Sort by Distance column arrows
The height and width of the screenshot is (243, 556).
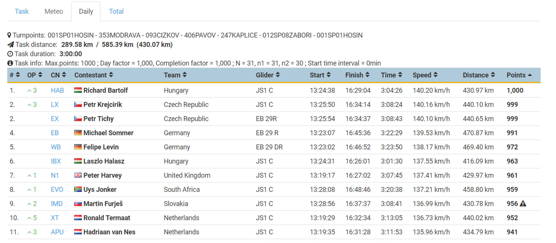[493, 75]
